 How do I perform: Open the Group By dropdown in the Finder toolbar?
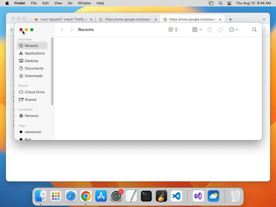[x=197, y=30]
